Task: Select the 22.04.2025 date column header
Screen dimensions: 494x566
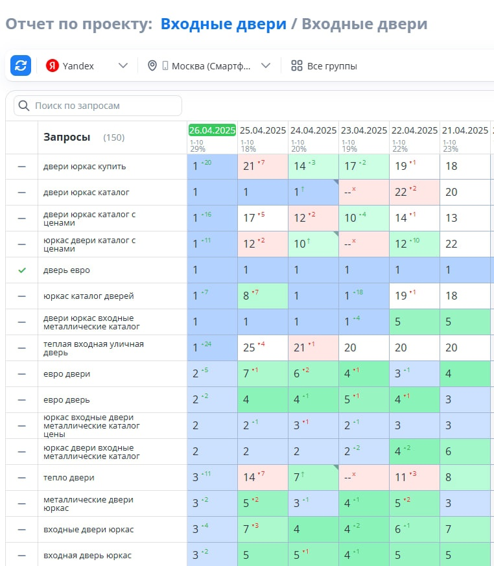Action: (x=414, y=130)
